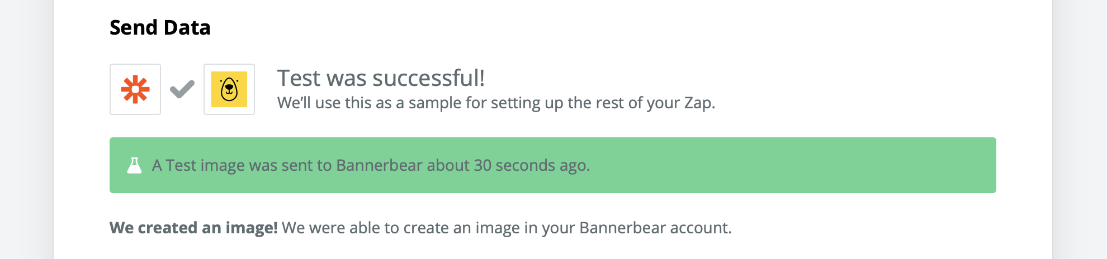Click the yellow Bannerbear bear icon

tap(229, 89)
